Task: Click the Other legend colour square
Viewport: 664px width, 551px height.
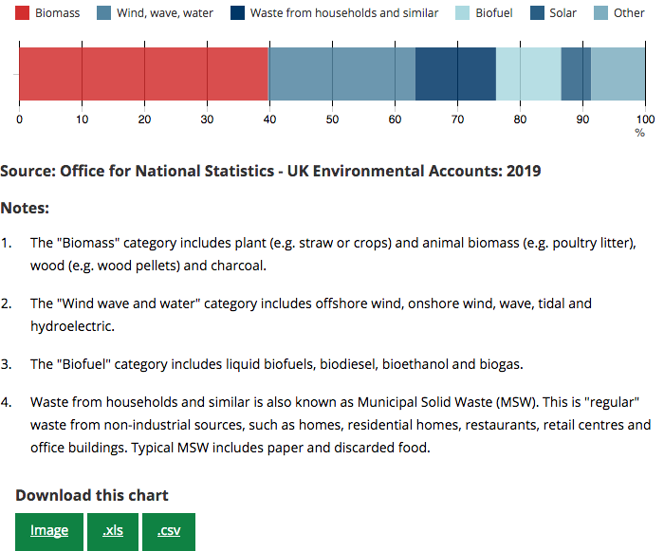Action: click(601, 13)
